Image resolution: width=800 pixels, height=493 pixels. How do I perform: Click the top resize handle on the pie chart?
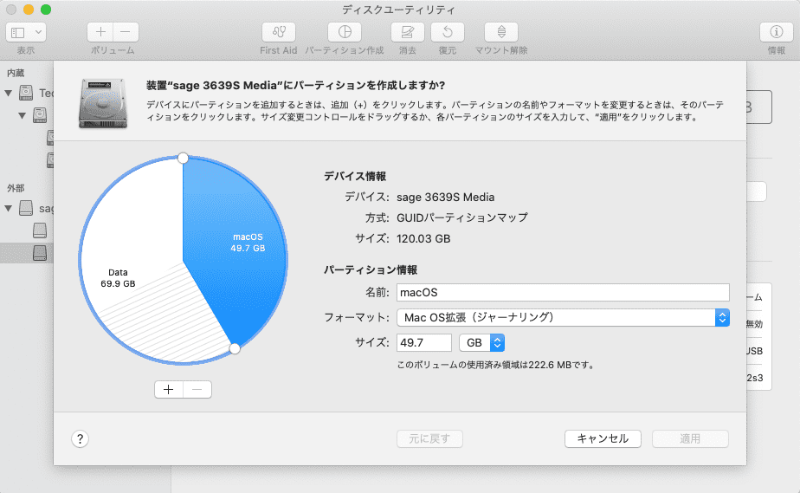point(183,159)
